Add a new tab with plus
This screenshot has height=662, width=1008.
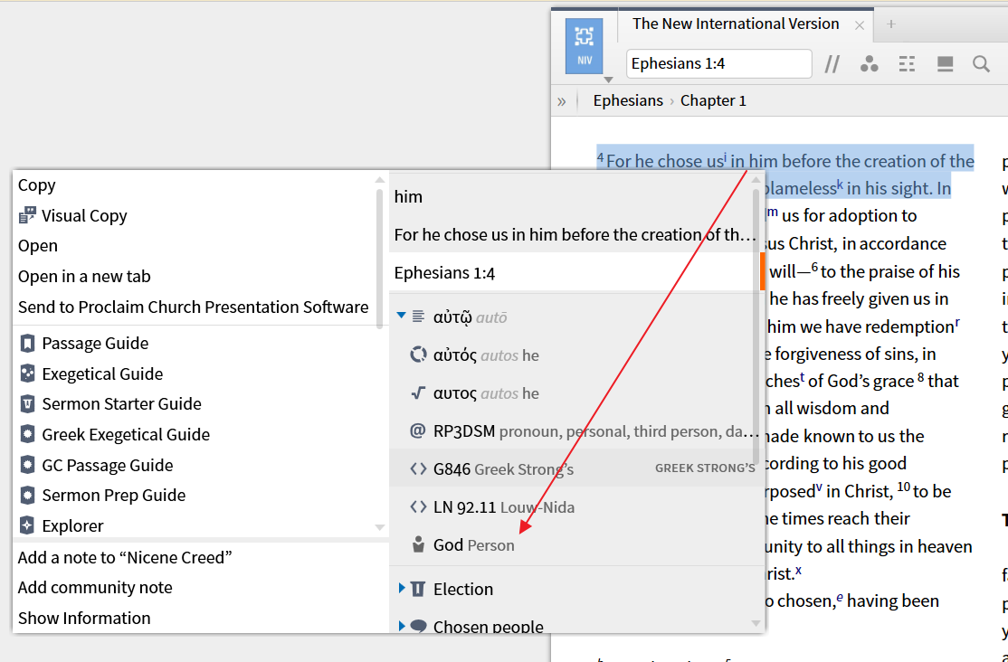click(x=891, y=24)
